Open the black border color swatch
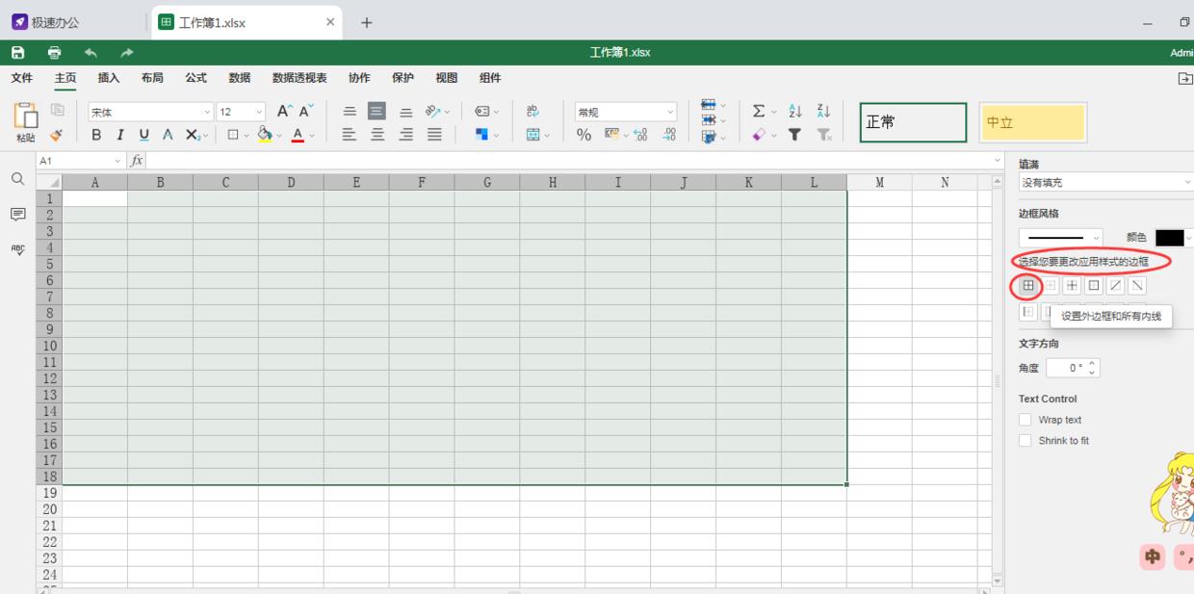The width and height of the screenshot is (1194, 594). pos(1169,238)
